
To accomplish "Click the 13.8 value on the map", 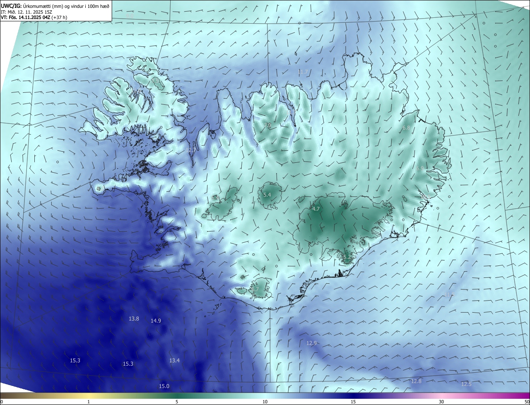I will pyautogui.click(x=134, y=319).
